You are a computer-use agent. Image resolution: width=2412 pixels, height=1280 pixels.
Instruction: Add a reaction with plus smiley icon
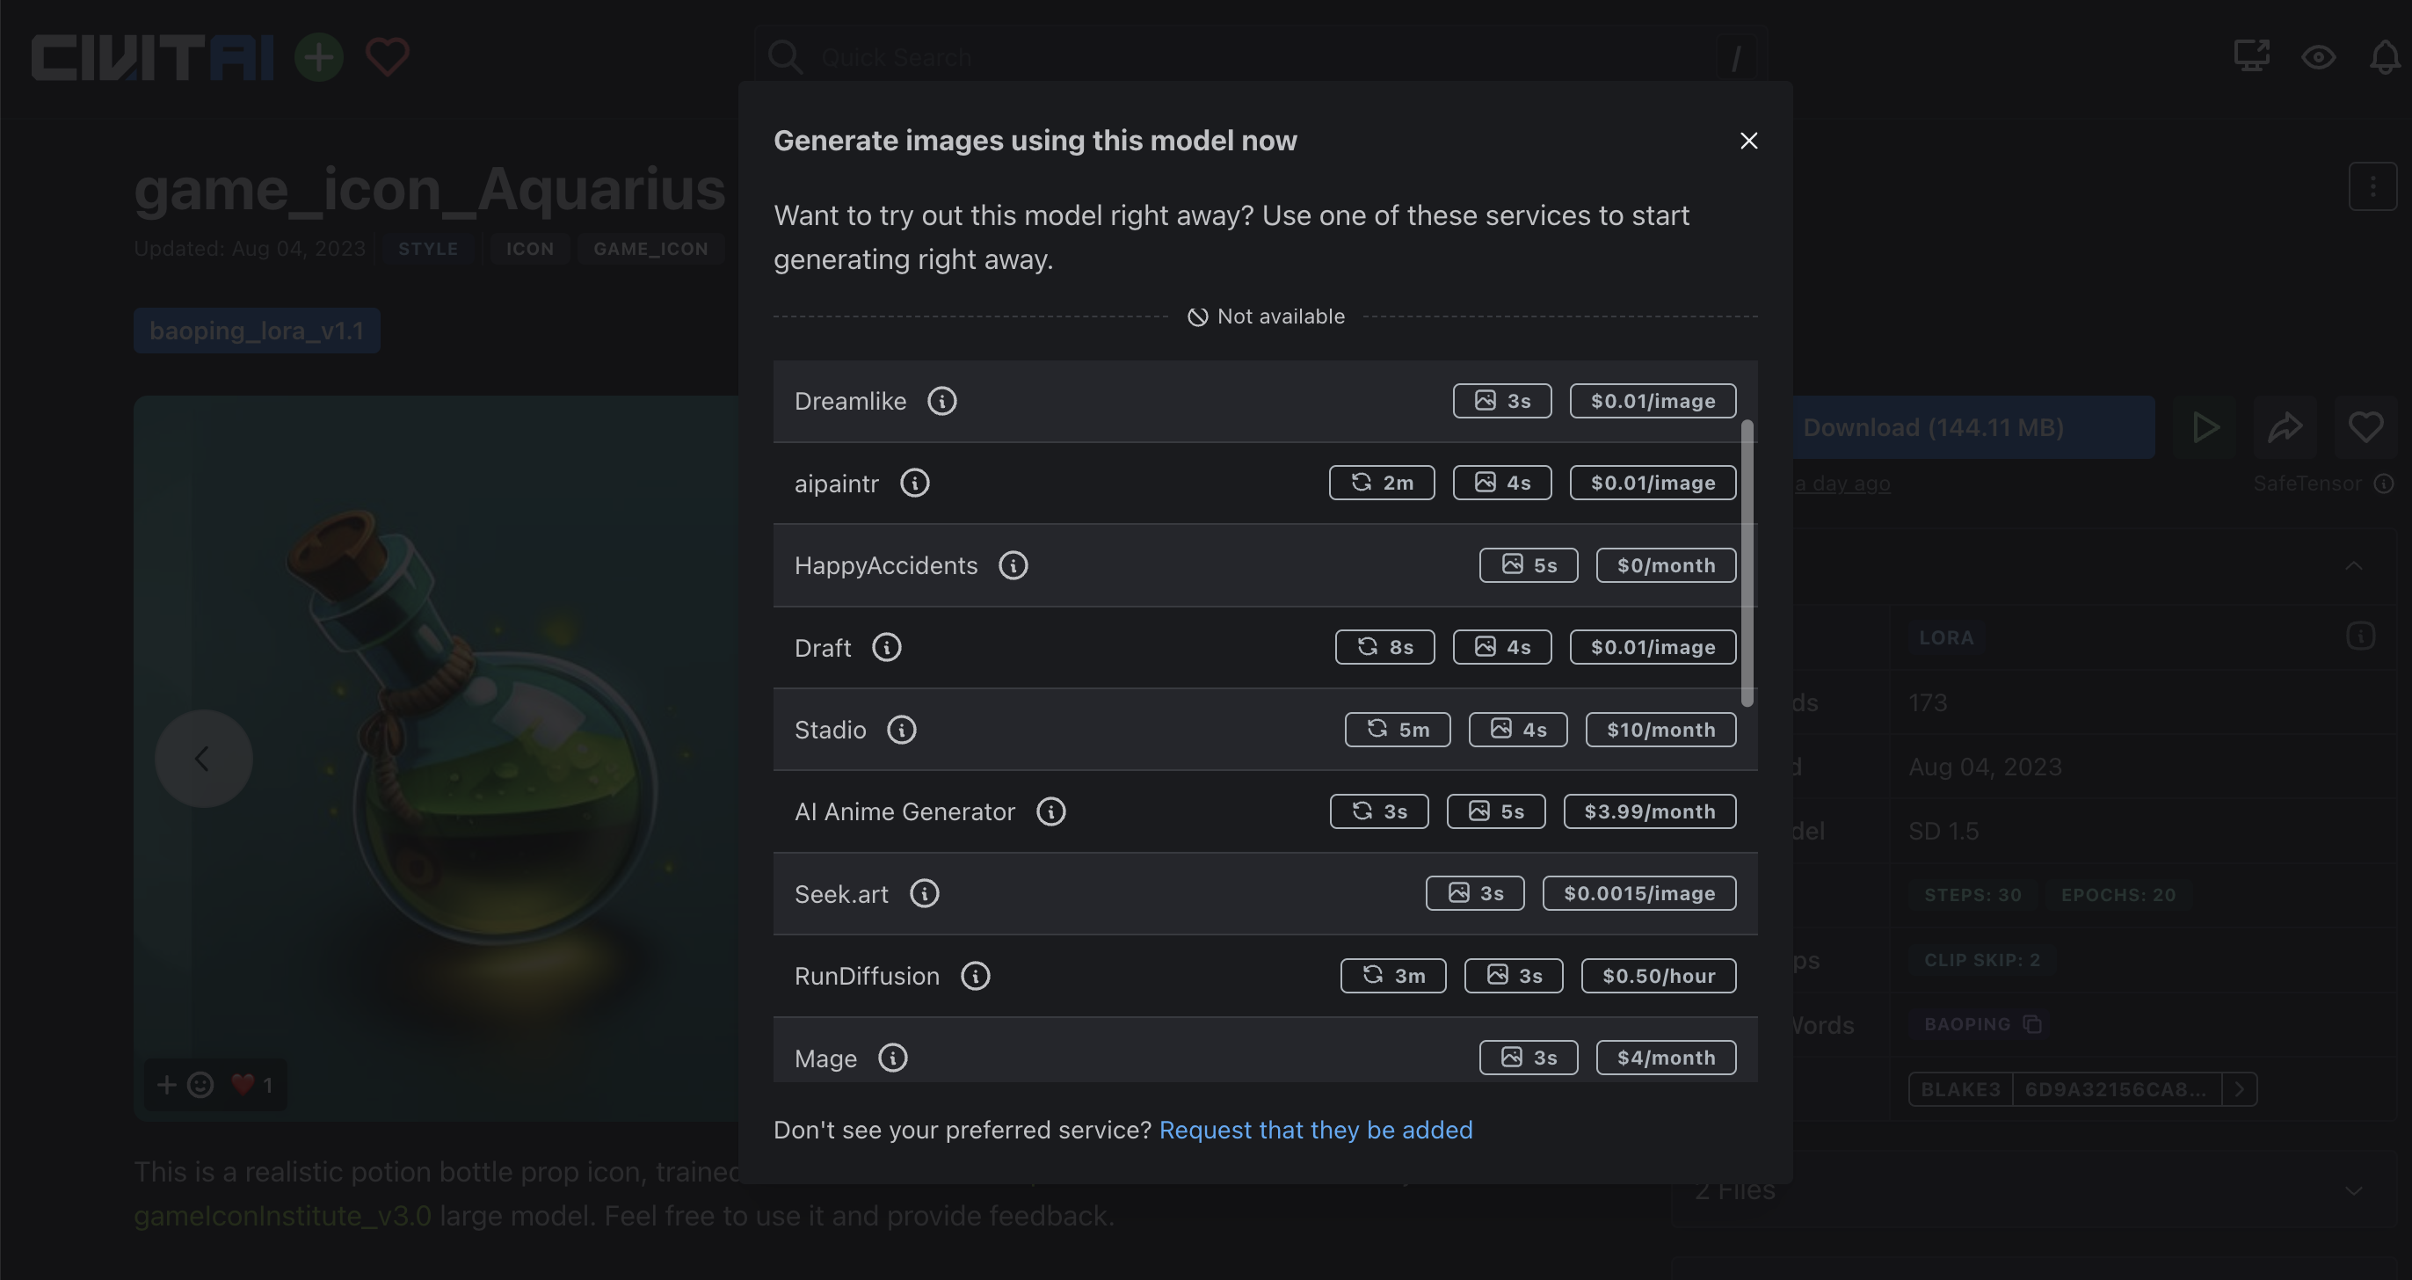click(x=185, y=1084)
